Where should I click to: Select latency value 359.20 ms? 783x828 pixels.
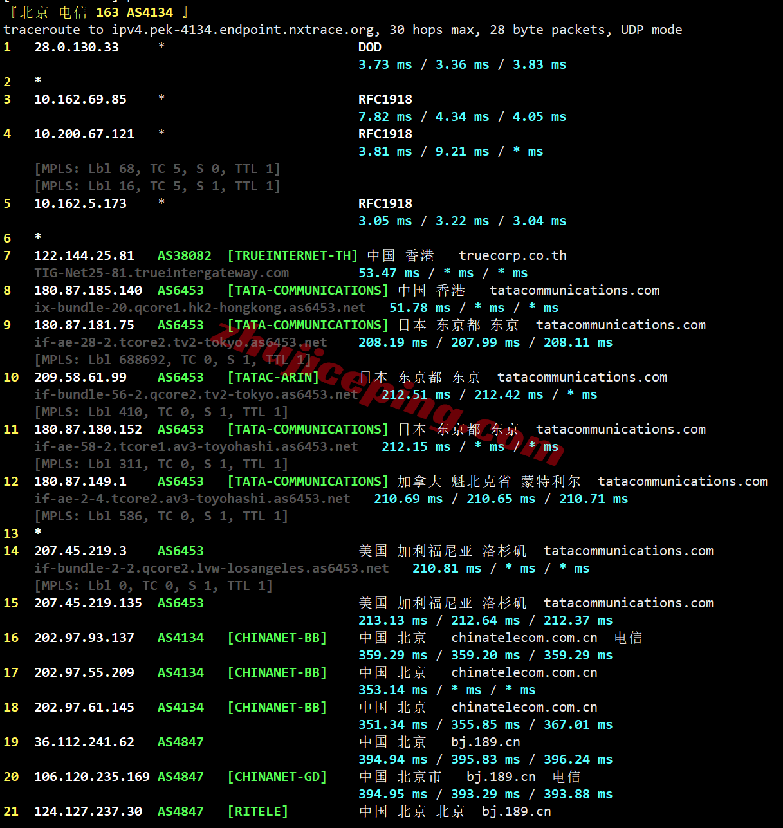tap(486, 655)
